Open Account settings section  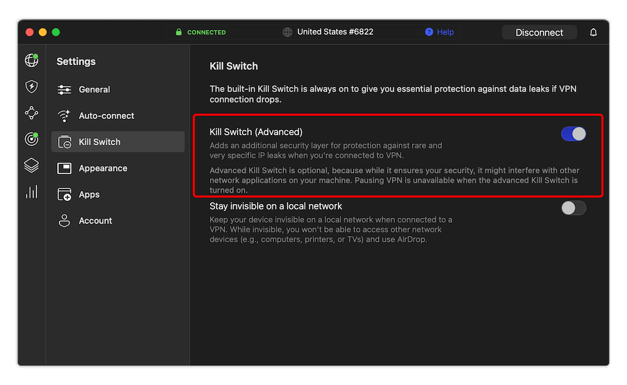click(x=118, y=220)
